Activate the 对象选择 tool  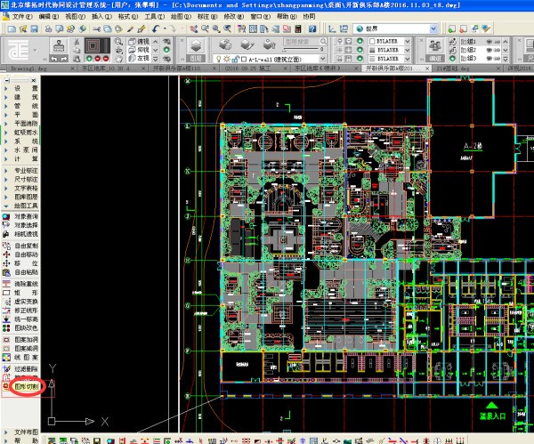25,225
